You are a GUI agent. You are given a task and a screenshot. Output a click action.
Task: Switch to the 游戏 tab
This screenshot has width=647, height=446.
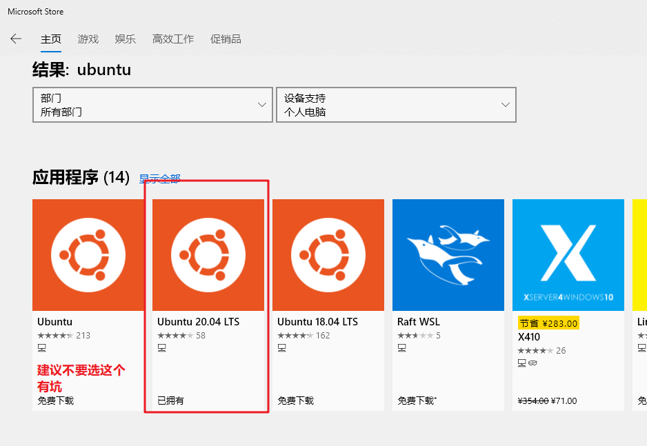88,39
